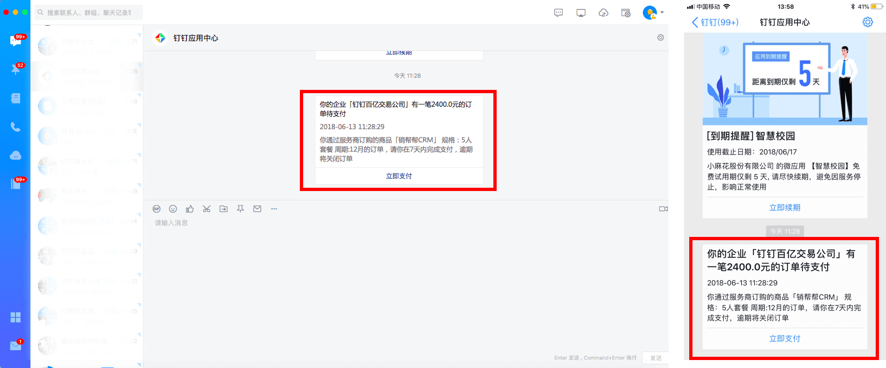Click 使用截止日期: 2018/06/17 on the phone
Screen dimensions: 886x368
(x=752, y=152)
